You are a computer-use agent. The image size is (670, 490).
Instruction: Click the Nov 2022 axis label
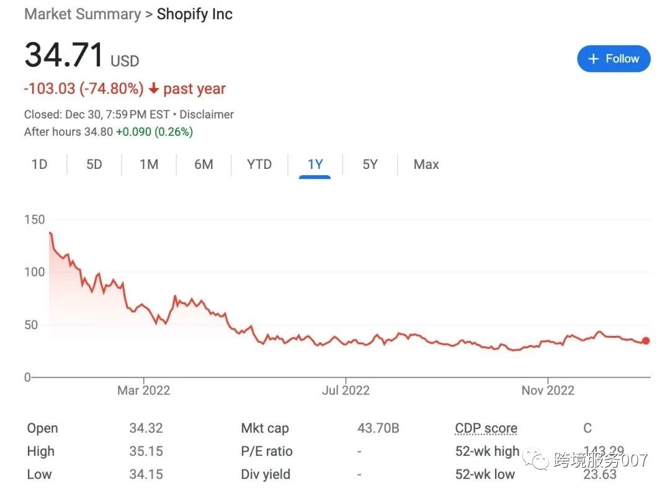548,391
